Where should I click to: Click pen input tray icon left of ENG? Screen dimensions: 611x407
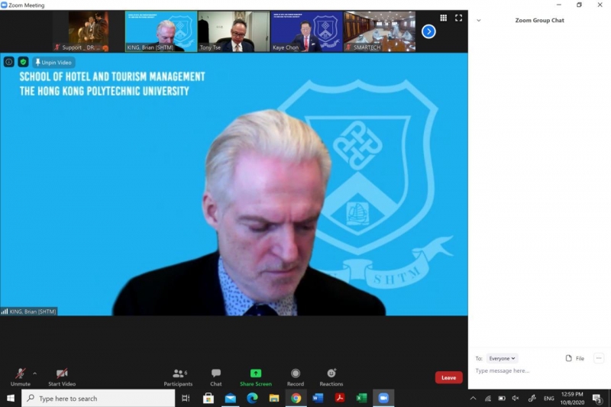coord(532,398)
